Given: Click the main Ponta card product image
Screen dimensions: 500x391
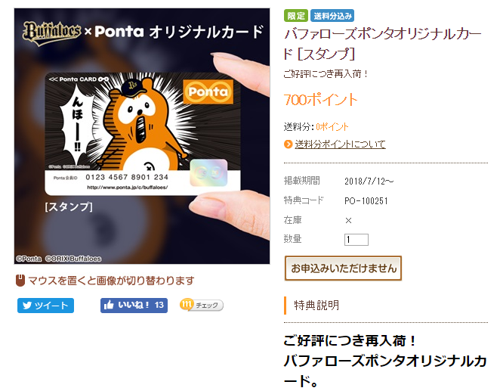Looking at the screenshot, I should (142, 136).
